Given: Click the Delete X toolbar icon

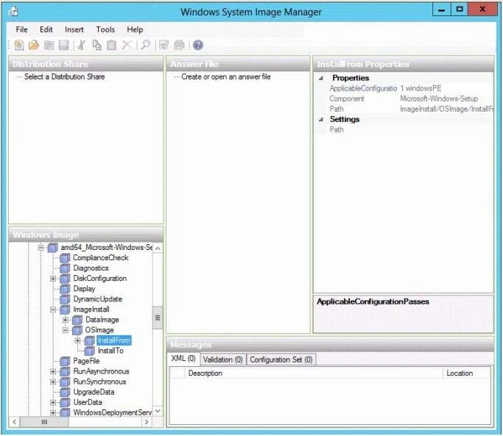Looking at the screenshot, I should (127, 46).
